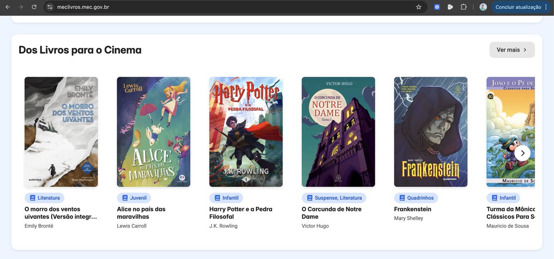Click author name Emily Brontë
Viewport: 554px width, 259px height.
click(39, 226)
